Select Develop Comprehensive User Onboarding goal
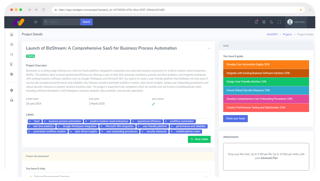 coord(266,99)
